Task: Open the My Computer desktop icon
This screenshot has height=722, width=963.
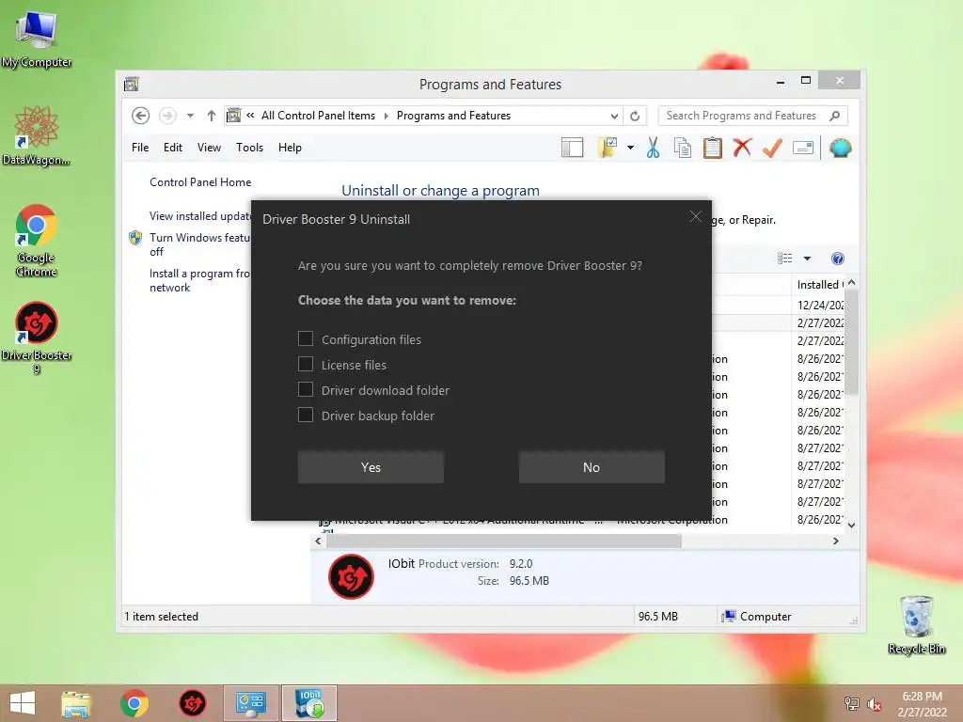Action: pyautogui.click(x=37, y=39)
